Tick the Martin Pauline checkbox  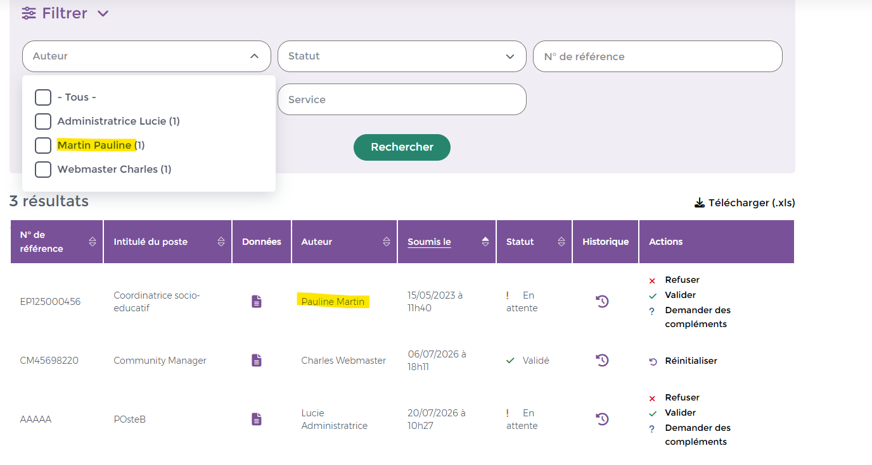[x=43, y=146]
